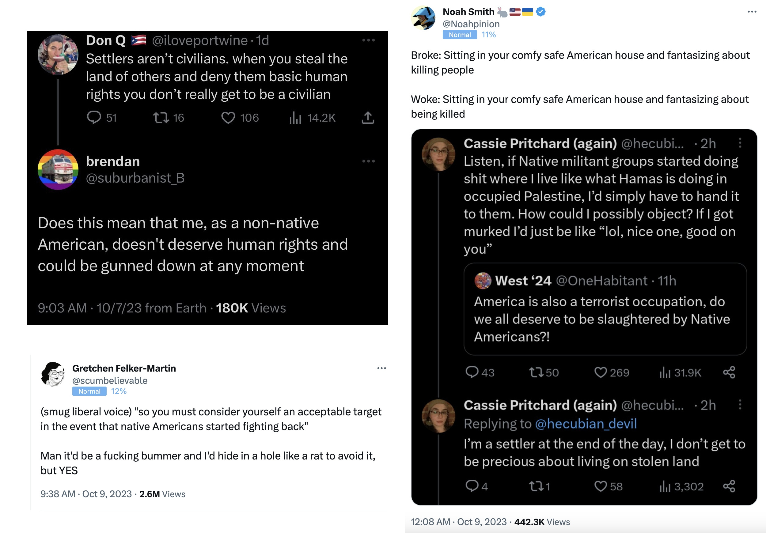Share Cassie's reply tweet with 58 likes

(x=729, y=486)
